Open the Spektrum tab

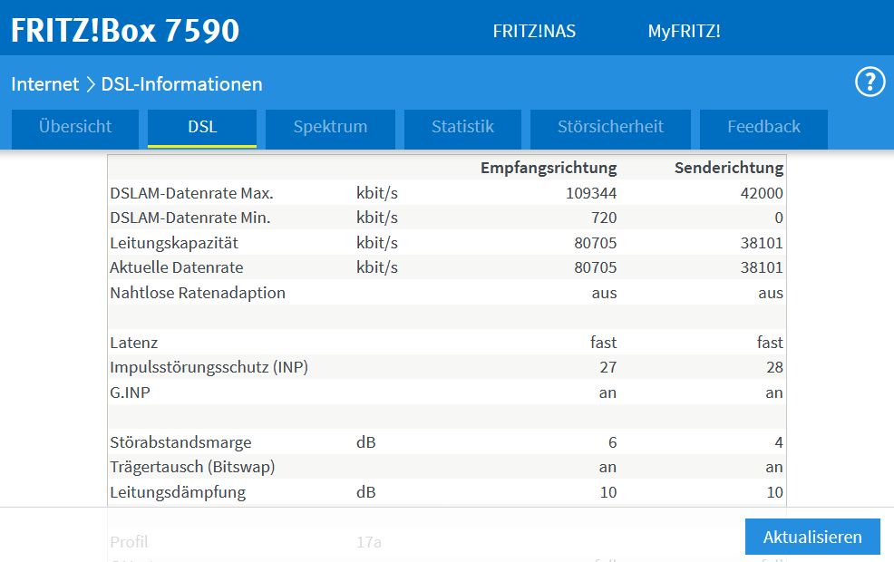[330, 128]
